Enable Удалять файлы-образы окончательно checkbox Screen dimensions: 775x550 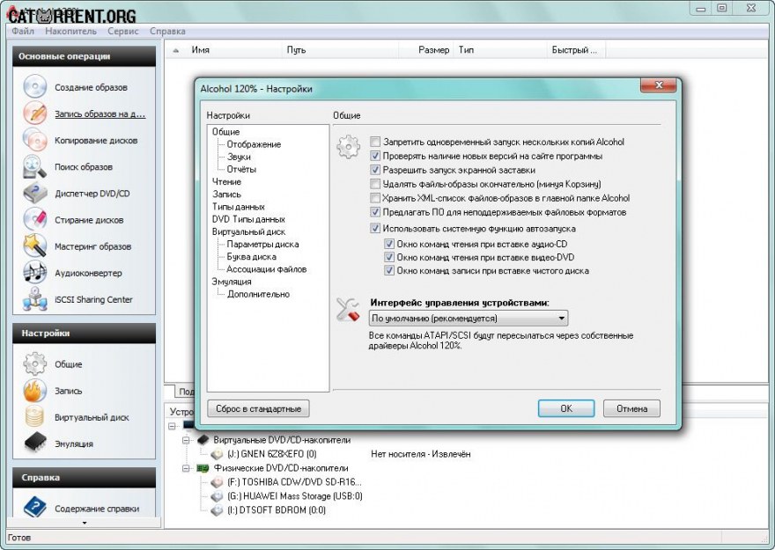[375, 184]
